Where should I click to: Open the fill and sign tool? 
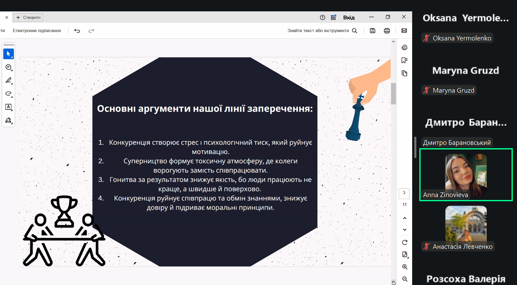pyautogui.click(x=8, y=120)
